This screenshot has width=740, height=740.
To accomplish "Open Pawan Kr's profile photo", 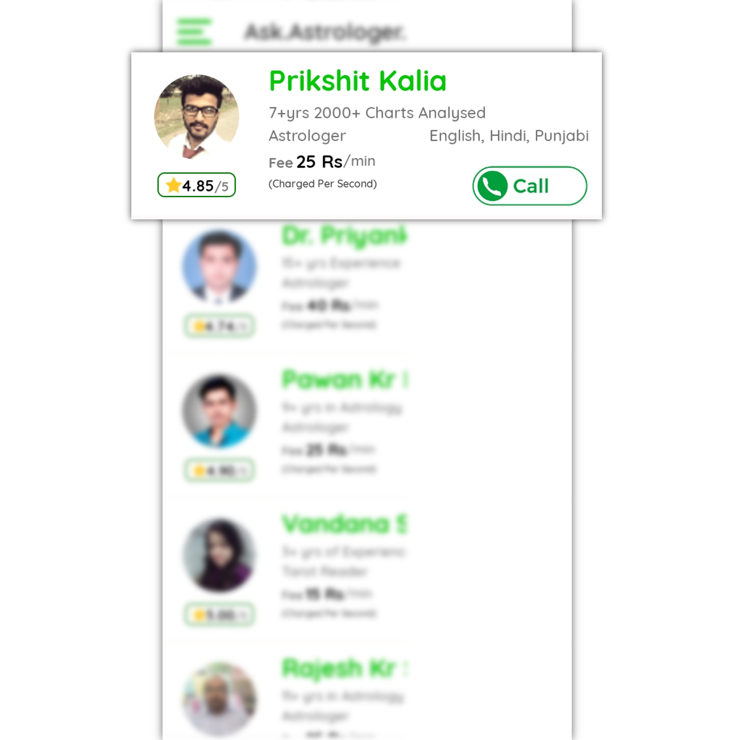I will pos(219,411).
